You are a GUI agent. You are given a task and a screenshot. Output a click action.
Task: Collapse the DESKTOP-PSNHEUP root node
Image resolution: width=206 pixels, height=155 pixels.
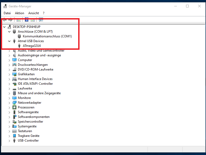4,27
